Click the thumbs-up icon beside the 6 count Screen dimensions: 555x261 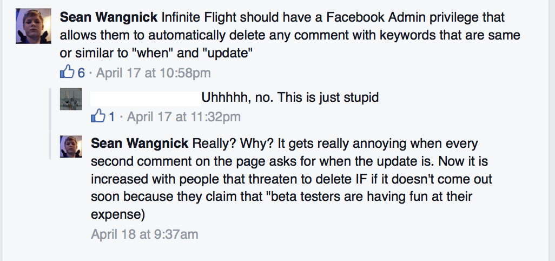point(66,72)
